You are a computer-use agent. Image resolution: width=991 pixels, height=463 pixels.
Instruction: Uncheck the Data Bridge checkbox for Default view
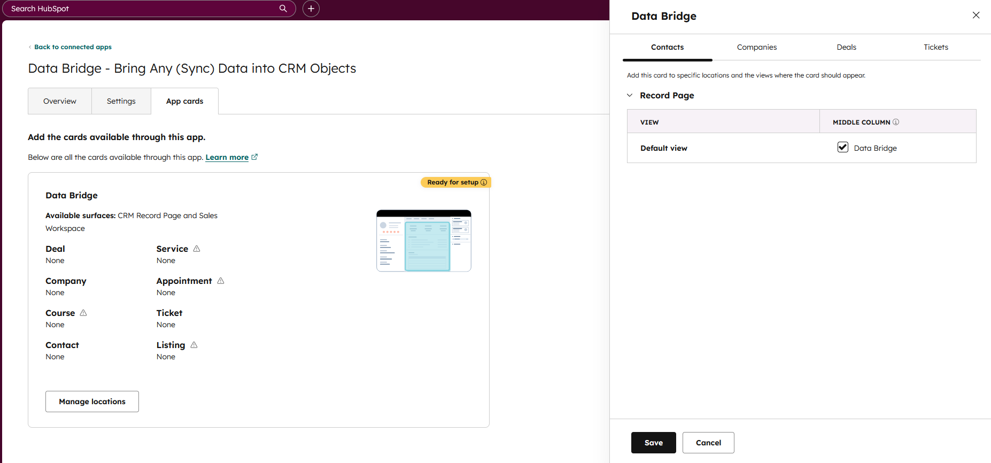pos(843,148)
